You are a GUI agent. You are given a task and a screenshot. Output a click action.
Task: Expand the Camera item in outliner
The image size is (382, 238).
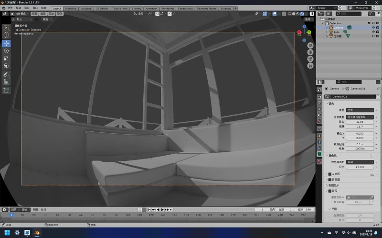coord(327,28)
